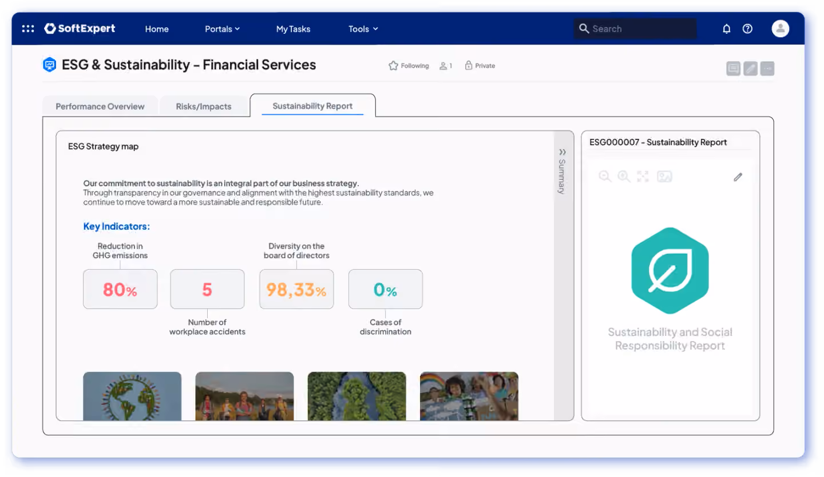824x477 pixels.
Task: Click the magnifier icon in the search bar
Action: tap(584, 29)
